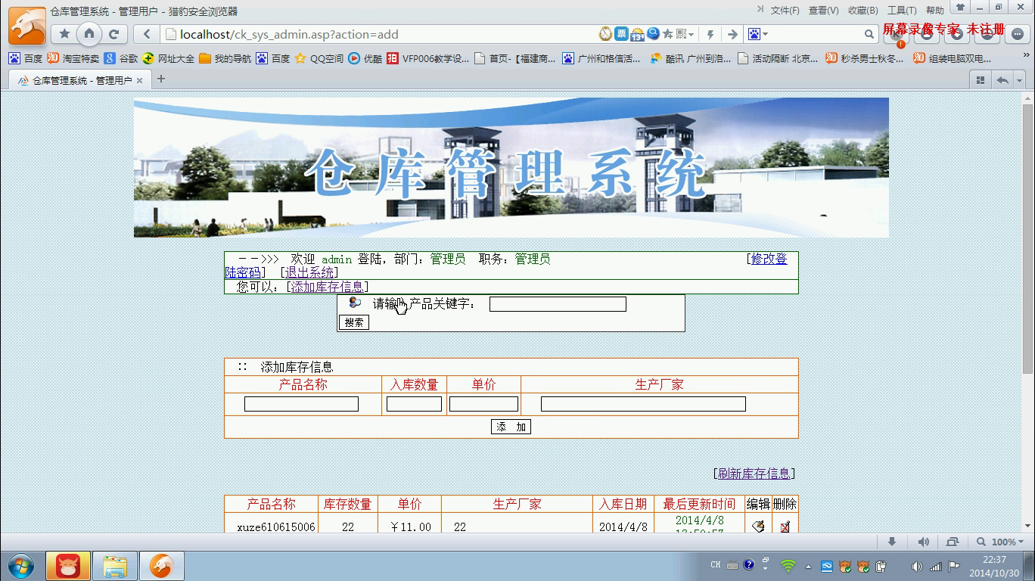Navigate back with the arrow button
Screen dimensions: 1035x581
pyautogui.click(x=147, y=34)
